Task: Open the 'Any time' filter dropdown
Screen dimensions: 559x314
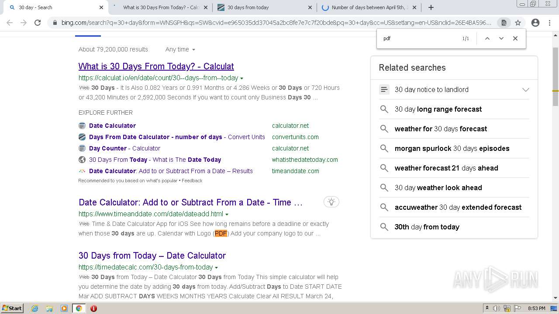Action: [180, 49]
